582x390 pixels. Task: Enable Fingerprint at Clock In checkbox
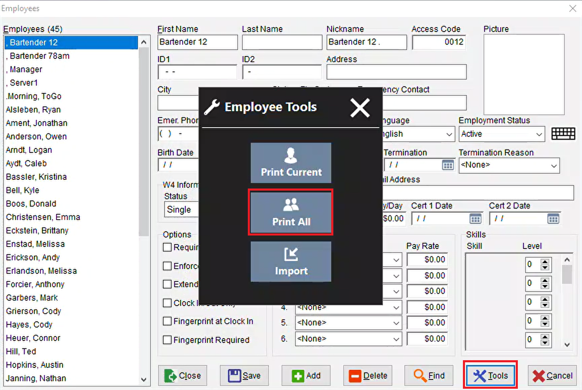point(167,321)
